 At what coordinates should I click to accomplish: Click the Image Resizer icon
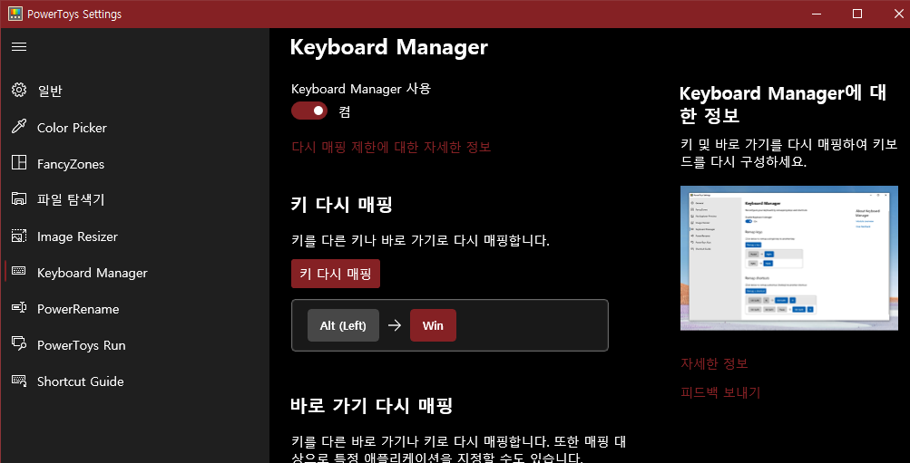click(19, 236)
